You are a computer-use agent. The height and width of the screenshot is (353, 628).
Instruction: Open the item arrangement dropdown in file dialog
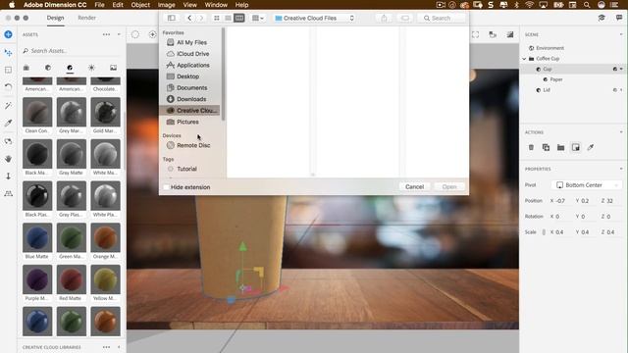[x=257, y=18]
